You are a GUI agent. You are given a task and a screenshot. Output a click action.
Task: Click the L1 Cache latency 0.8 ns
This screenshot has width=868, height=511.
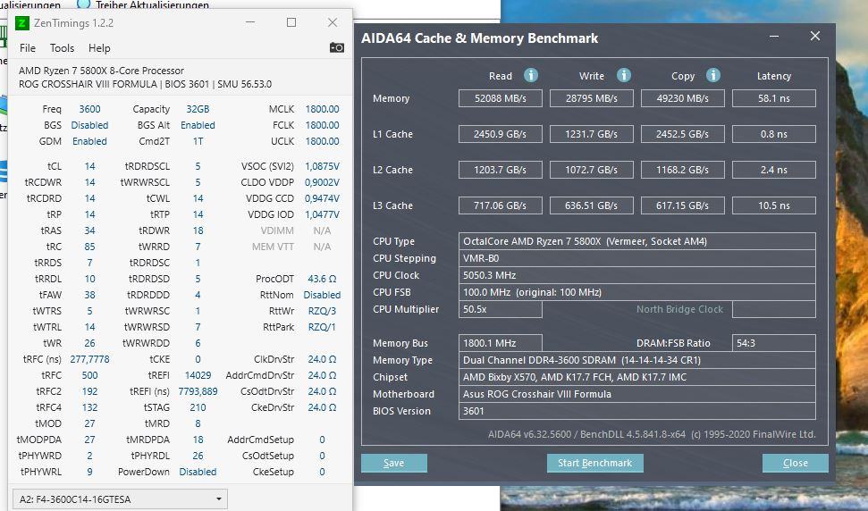tap(774, 134)
